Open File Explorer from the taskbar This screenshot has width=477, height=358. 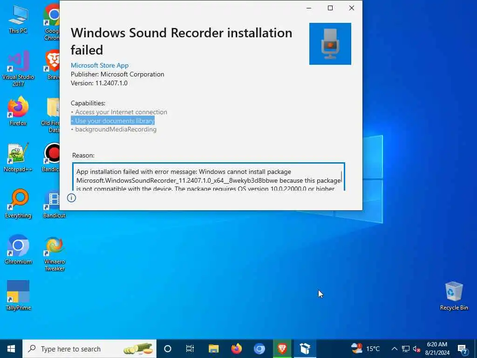(x=213, y=349)
